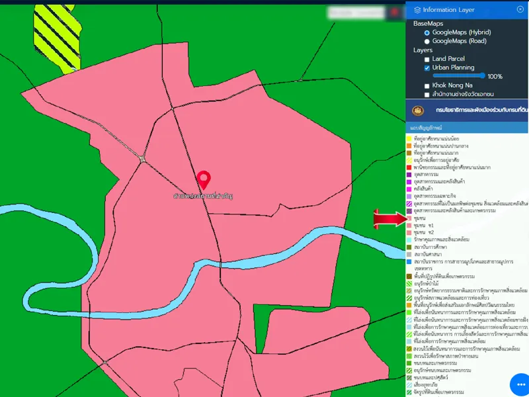Select GoogleMaps (Road) basemap
This screenshot has width=529, height=397.
[427, 41]
